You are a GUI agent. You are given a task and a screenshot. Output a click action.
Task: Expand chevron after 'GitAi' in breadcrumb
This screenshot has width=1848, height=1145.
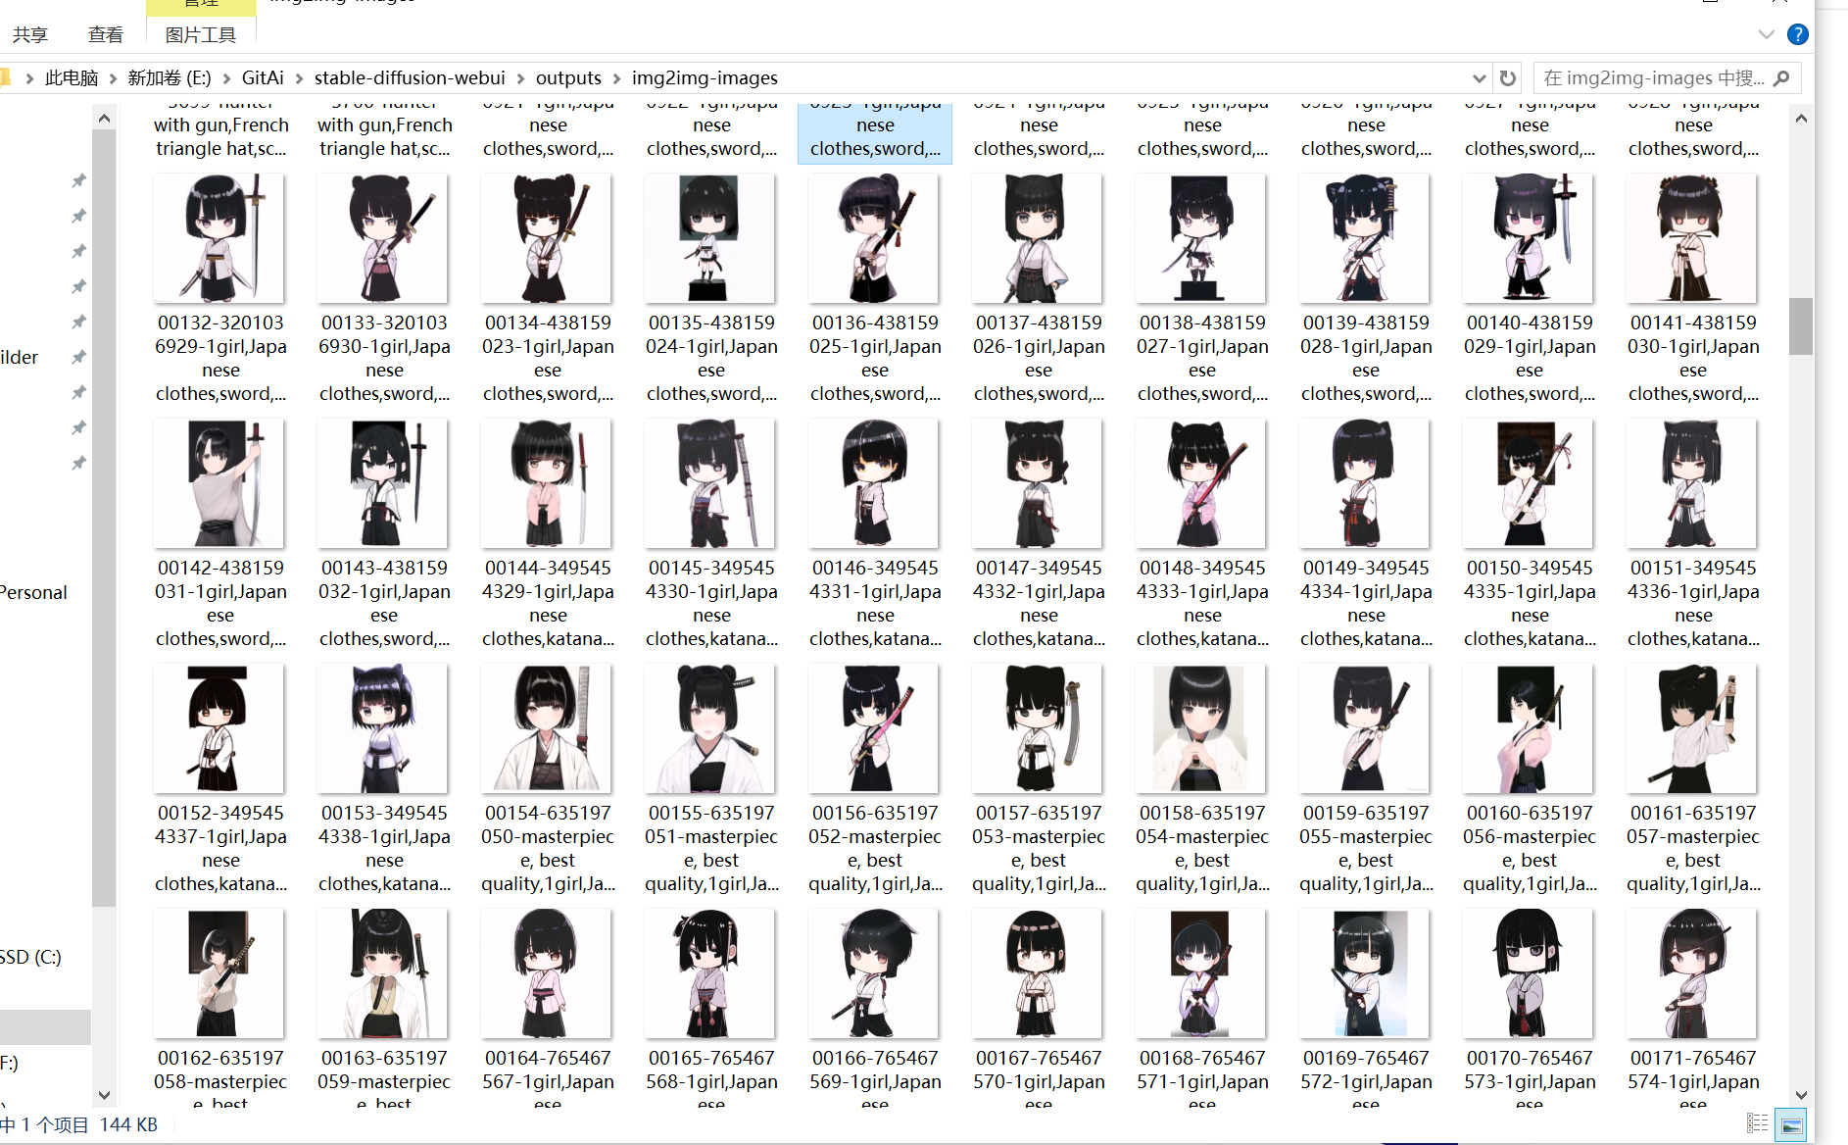(300, 78)
